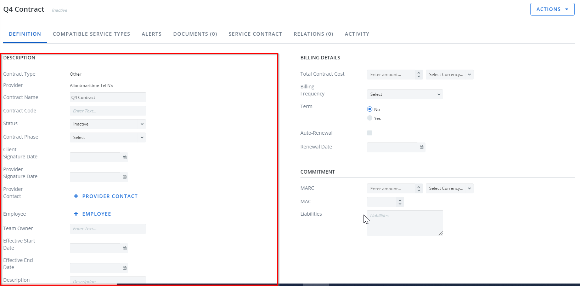The height and width of the screenshot is (286, 580).
Task: Select the Term Yes radio button
Action: 370,118
